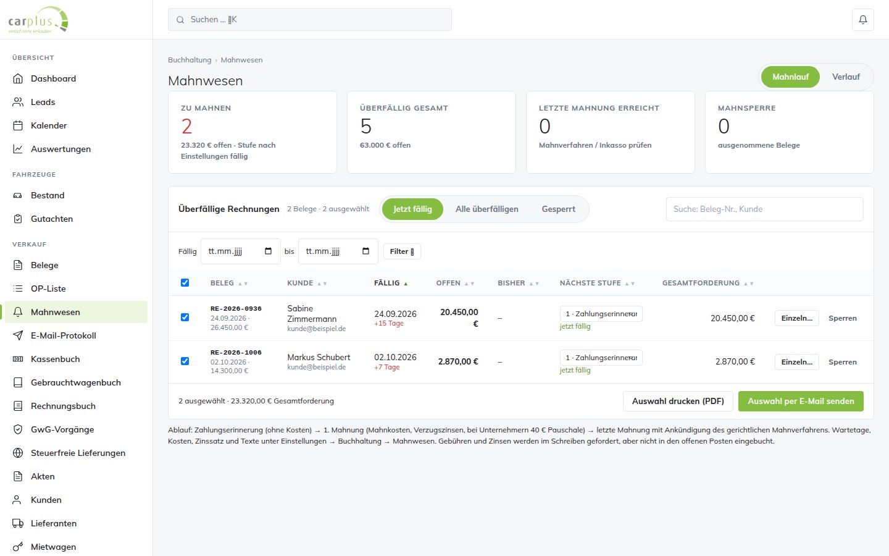This screenshot has width=889, height=556.
Task: Click the GwG-Vorgänge shield icon
Action: [18, 429]
